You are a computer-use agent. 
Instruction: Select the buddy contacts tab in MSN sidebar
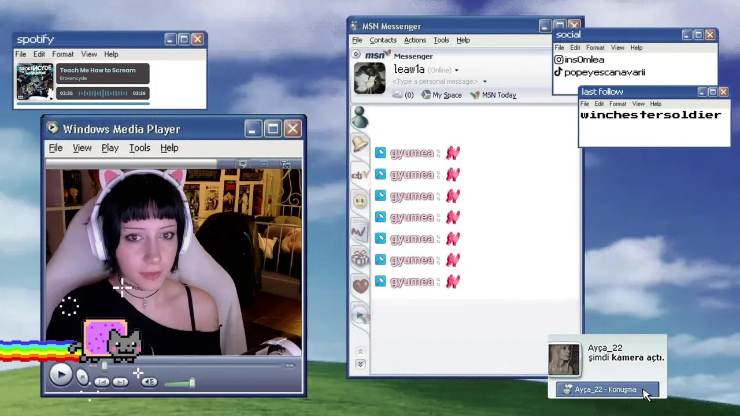pos(360,118)
